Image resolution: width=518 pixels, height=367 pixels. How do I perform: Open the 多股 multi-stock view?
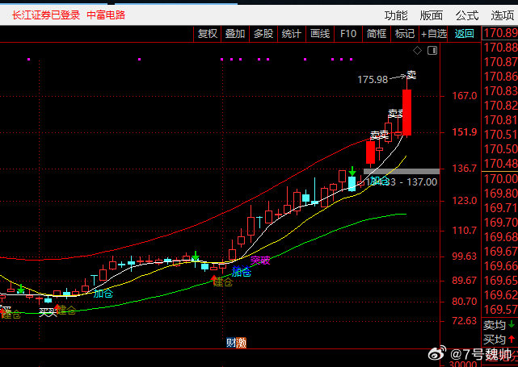[x=263, y=34]
